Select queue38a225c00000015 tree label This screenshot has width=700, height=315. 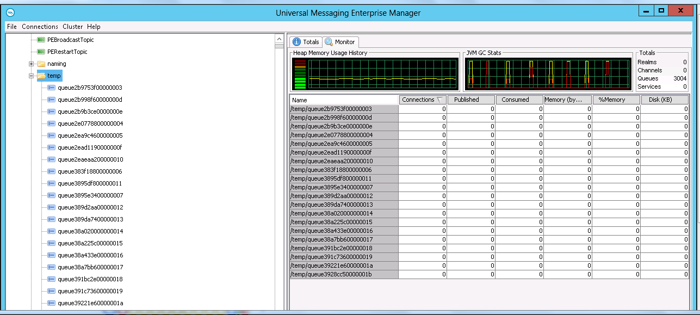click(90, 243)
